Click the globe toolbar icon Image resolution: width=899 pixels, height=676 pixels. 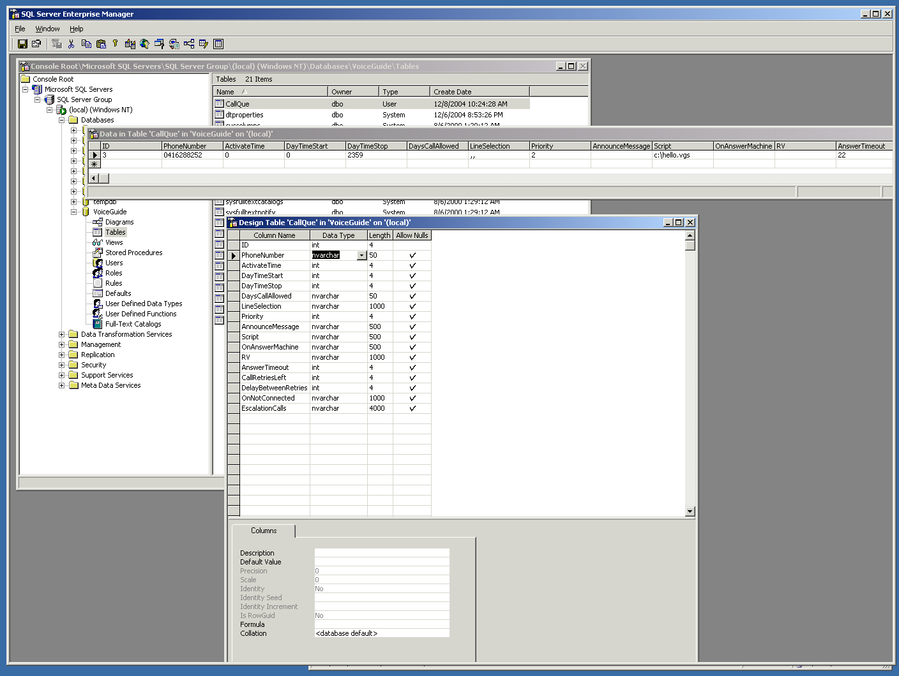point(145,44)
